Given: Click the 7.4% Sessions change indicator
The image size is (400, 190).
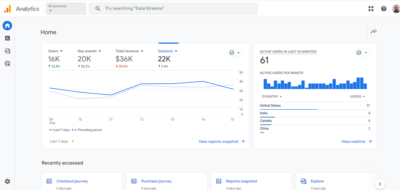Looking at the screenshot, I should 163,66.
